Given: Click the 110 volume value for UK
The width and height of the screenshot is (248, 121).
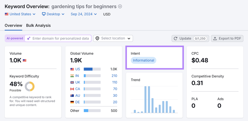Looking at the screenshot, I should tap(114, 82).
